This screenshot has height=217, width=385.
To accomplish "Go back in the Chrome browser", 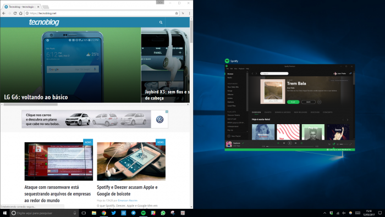I will tap(4, 13).
